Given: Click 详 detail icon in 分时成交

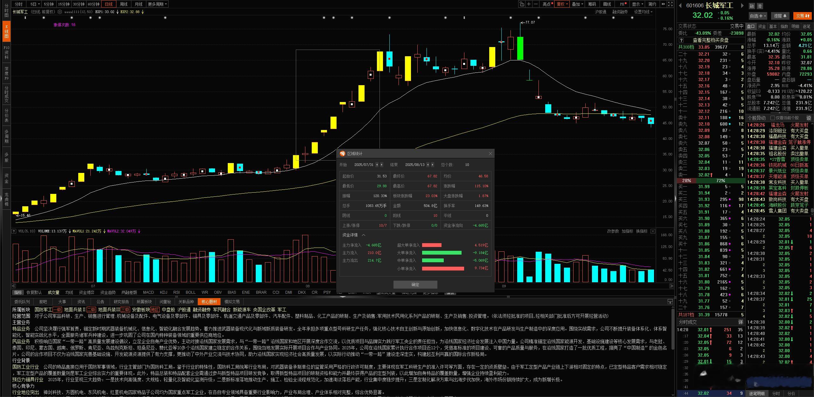Looking at the screenshot, I should coord(741,322).
